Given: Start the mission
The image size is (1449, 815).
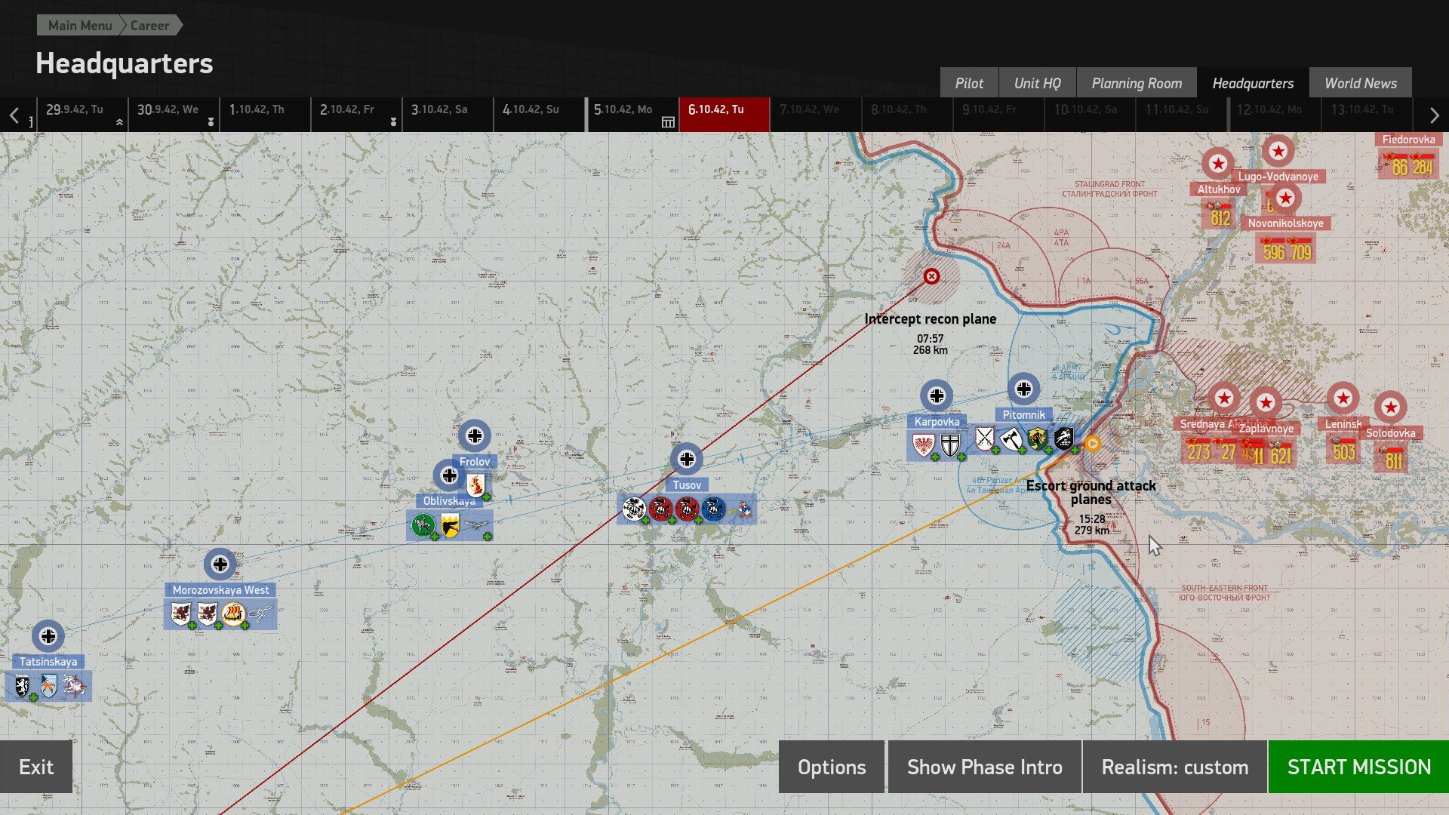Looking at the screenshot, I should [1358, 767].
